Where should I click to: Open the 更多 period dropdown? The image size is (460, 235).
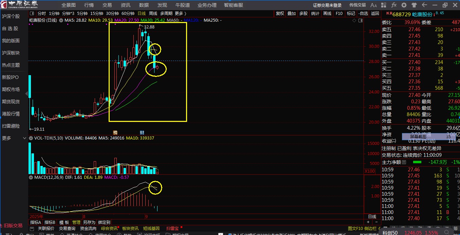point(181,14)
